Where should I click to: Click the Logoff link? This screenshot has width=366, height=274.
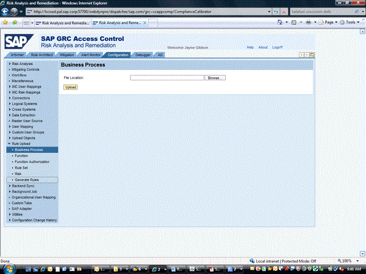[x=278, y=47]
